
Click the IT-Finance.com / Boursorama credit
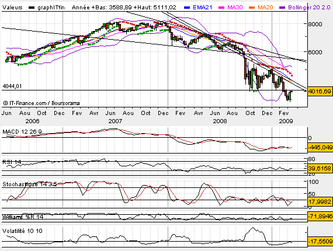[41, 103]
